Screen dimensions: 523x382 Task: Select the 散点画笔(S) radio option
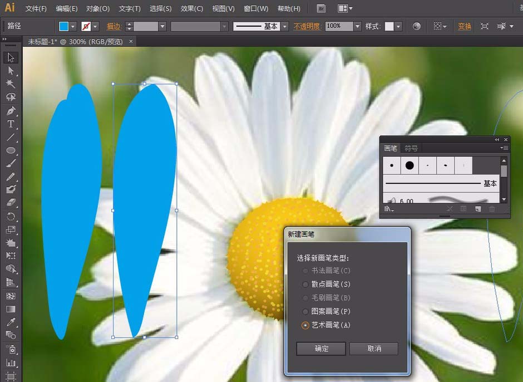[x=305, y=284]
